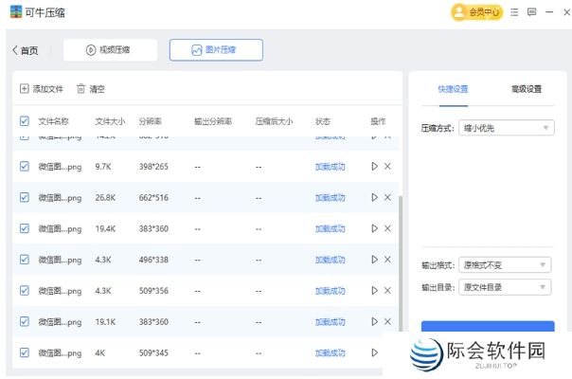Remove the 26.8K image with its X icon

387,198
